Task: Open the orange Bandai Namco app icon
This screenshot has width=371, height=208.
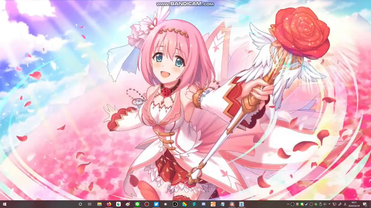Action: click(x=213, y=204)
